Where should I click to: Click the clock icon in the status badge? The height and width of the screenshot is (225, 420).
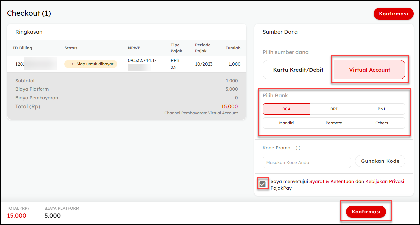[73, 64]
